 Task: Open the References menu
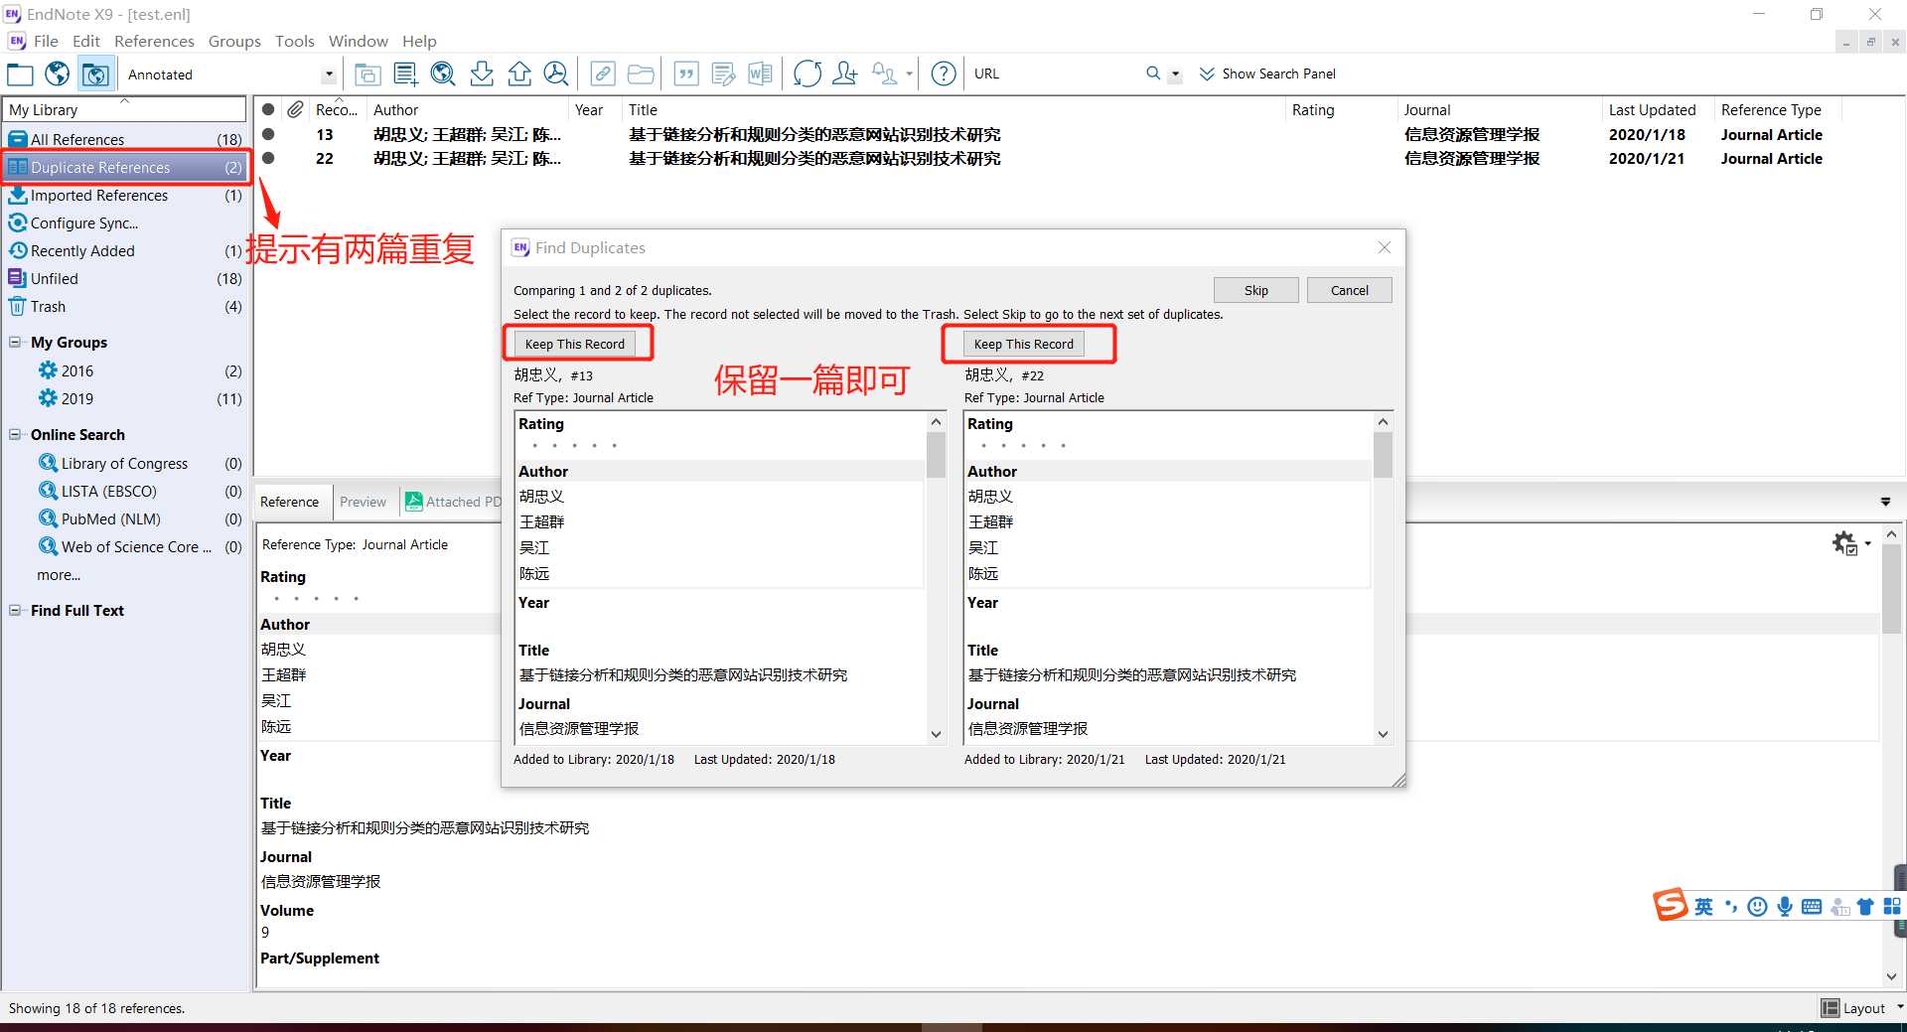pyautogui.click(x=154, y=41)
